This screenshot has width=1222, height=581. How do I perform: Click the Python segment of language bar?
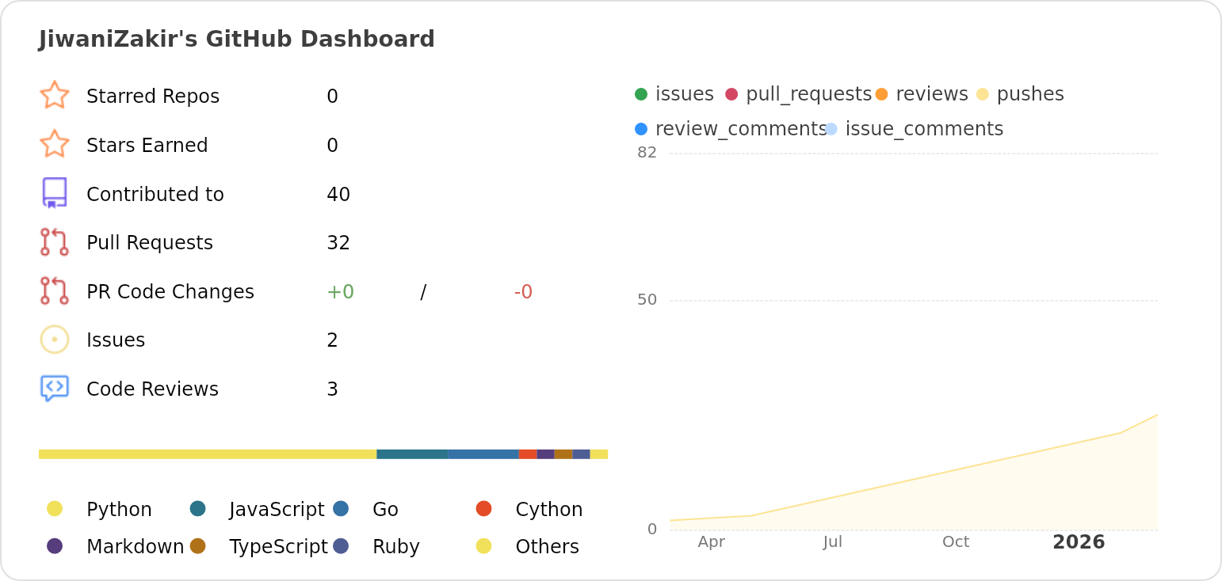tap(208, 454)
